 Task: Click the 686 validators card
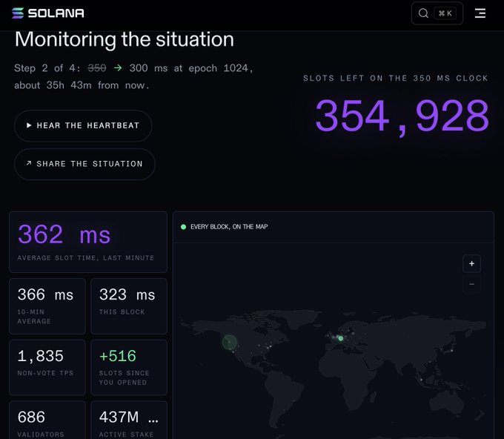tap(47, 420)
